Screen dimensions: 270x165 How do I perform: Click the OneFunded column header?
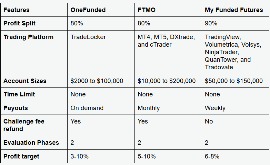click(x=88, y=10)
